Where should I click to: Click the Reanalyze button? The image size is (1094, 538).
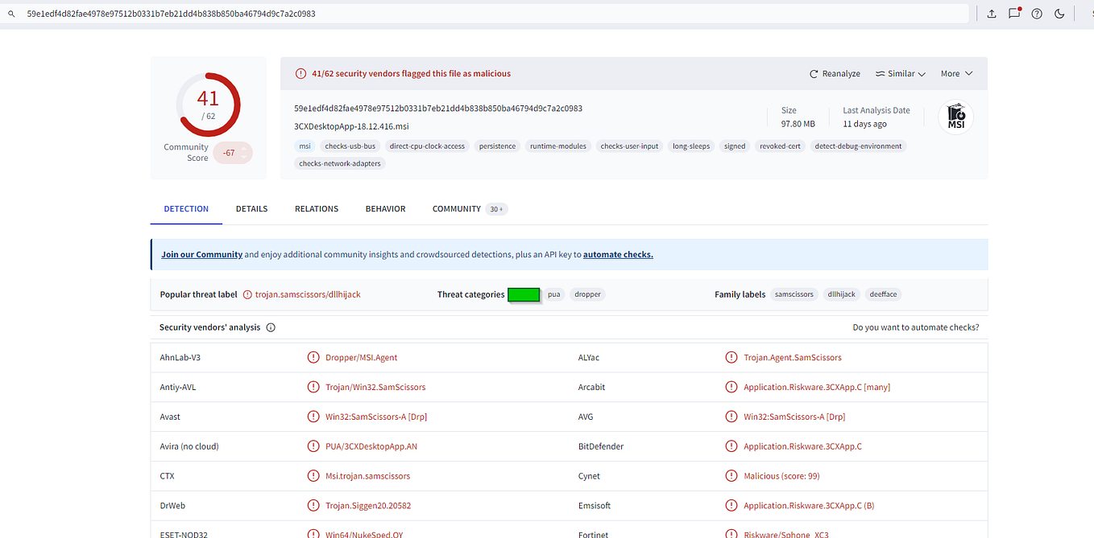point(835,73)
